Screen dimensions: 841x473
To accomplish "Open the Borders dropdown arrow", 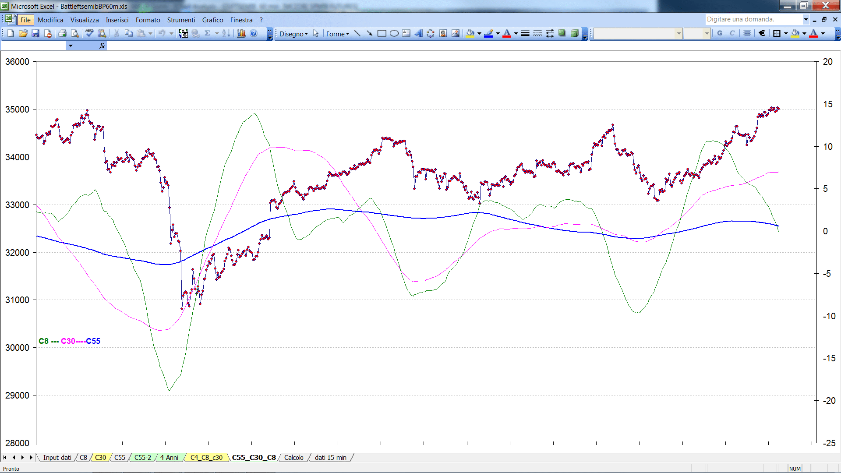I will point(786,34).
